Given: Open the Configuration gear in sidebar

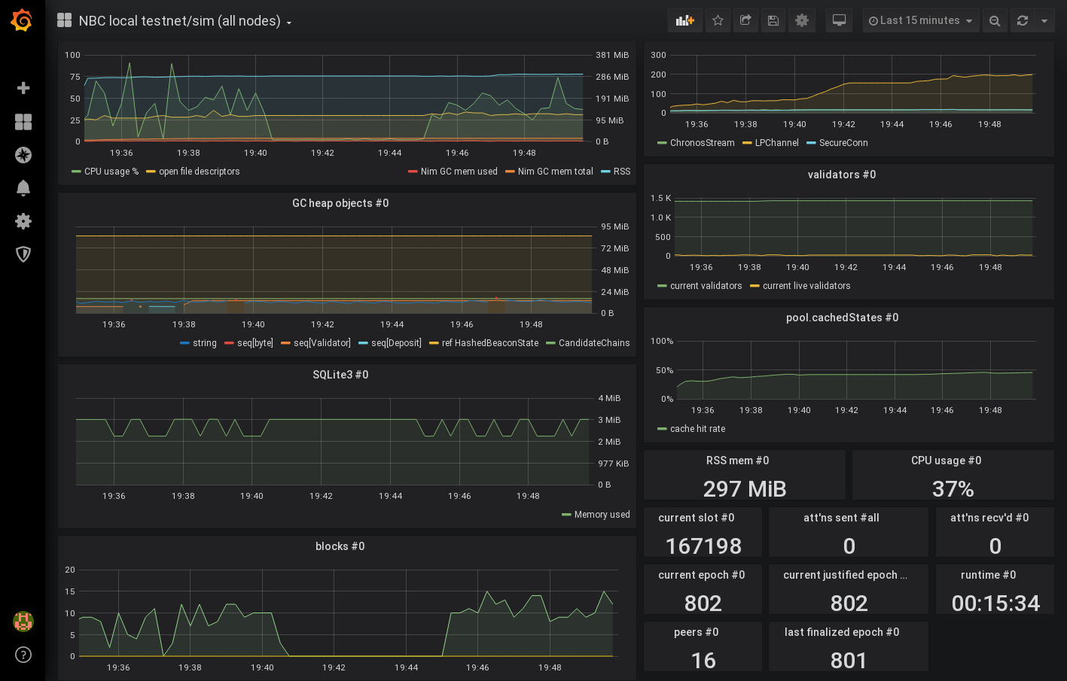Looking at the screenshot, I should [x=23, y=221].
